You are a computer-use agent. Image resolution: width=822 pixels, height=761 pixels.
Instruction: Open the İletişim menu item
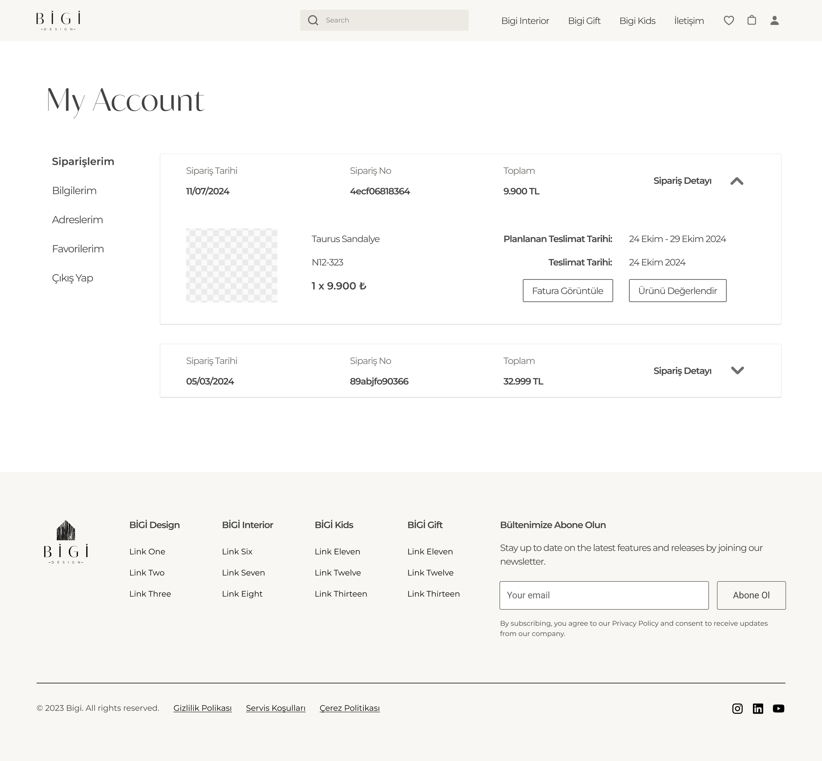coord(689,21)
